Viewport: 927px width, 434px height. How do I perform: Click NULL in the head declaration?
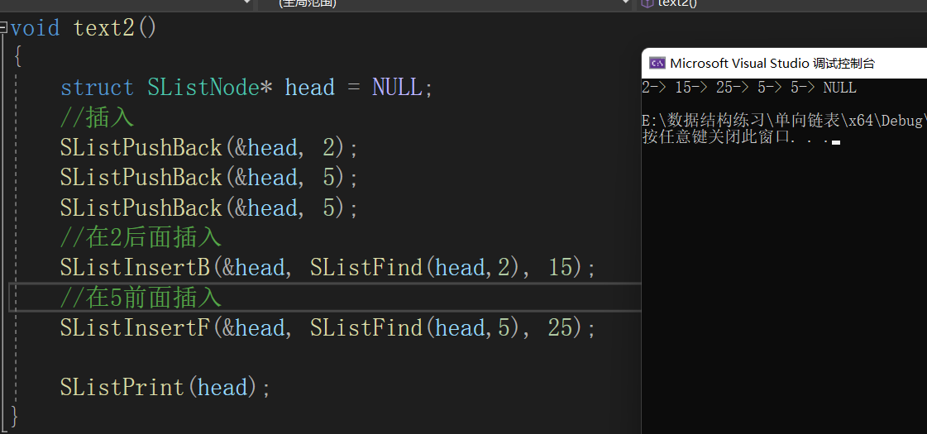click(397, 88)
